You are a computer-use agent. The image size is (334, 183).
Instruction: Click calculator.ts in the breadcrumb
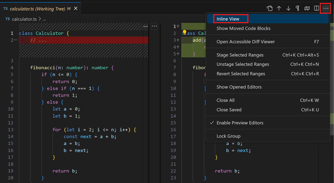(24, 19)
